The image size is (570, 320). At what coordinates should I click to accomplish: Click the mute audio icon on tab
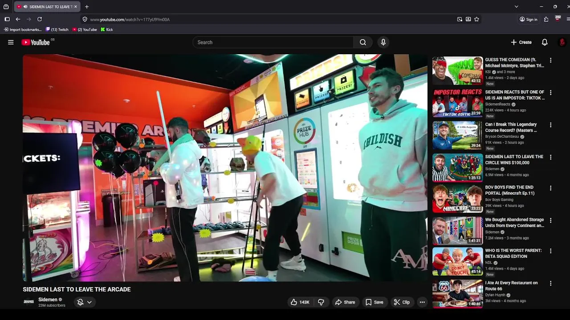click(25, 7)
